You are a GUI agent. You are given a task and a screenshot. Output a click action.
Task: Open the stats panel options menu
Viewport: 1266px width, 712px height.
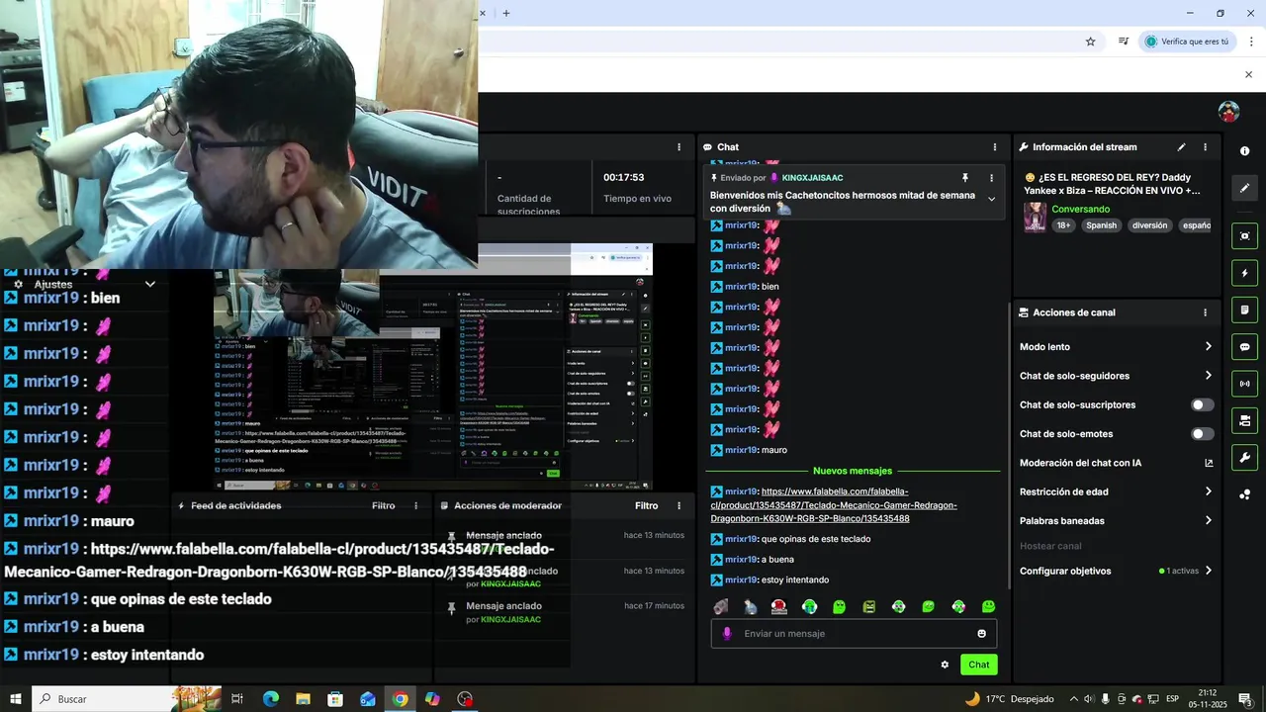click(x=678, y=147)
